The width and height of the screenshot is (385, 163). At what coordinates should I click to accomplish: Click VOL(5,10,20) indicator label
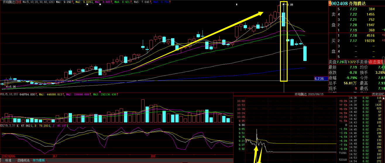click(9, 94)
